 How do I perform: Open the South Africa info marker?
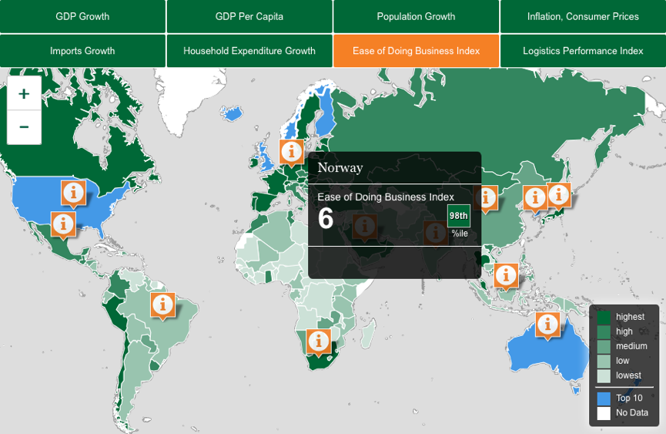click(318, 340)
